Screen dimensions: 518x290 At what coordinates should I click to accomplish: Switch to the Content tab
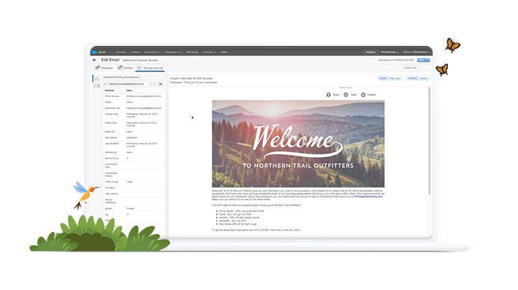(x=125, y=68)
